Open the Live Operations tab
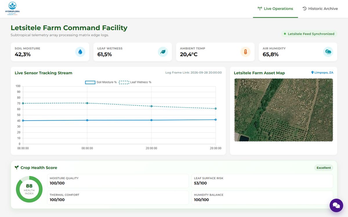The width and height of the screenshot is (348, 217). 275,9
